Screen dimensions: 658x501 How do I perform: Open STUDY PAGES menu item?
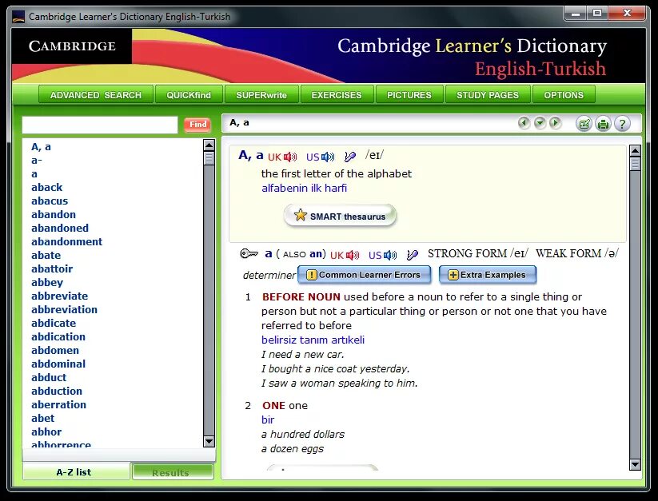pos(488,95)
